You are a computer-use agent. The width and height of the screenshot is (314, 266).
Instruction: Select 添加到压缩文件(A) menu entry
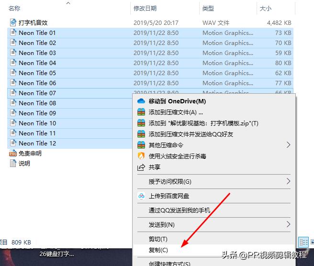pos(214,112)
